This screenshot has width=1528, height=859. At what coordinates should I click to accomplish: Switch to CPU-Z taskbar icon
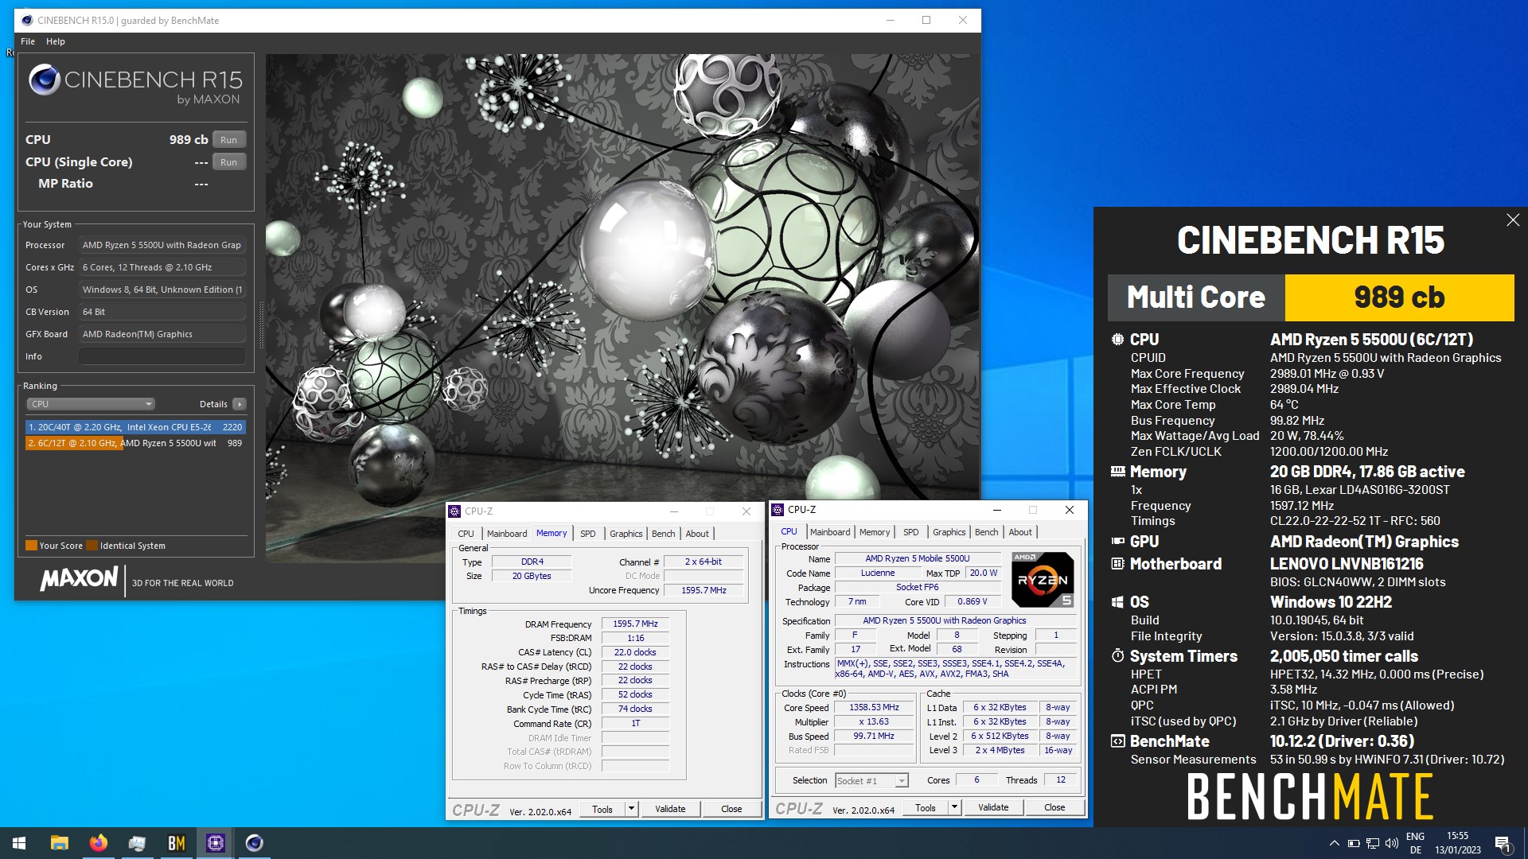tap(215, 843)
